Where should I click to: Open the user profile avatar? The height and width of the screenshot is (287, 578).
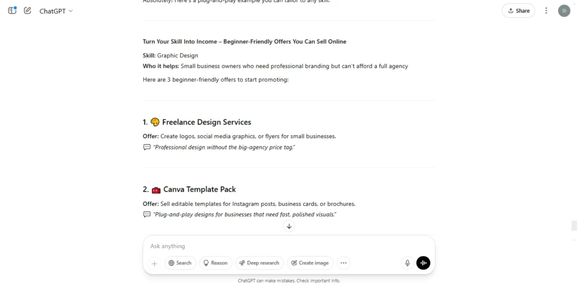click(564, 11)
